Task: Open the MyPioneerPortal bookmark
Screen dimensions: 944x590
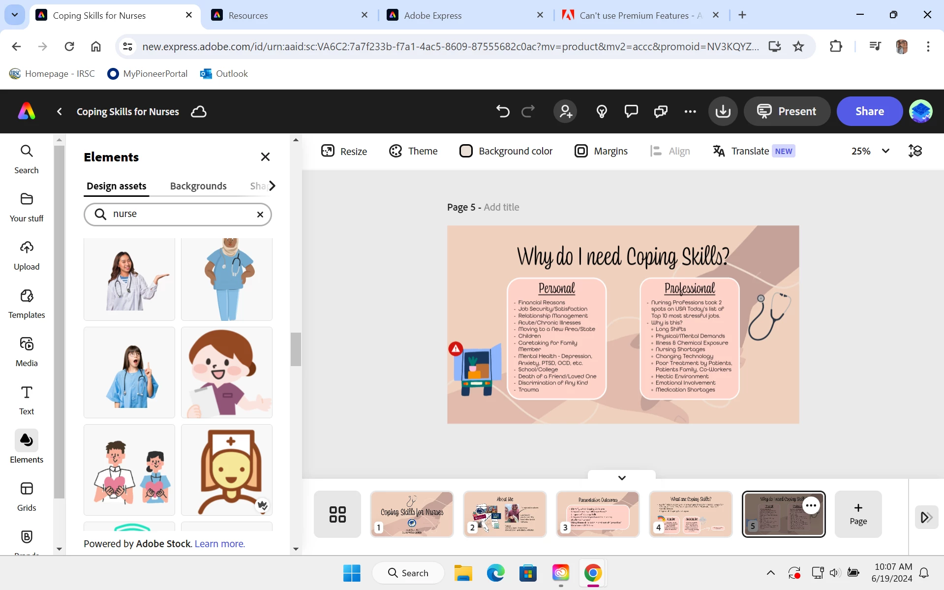Action: 148,74
